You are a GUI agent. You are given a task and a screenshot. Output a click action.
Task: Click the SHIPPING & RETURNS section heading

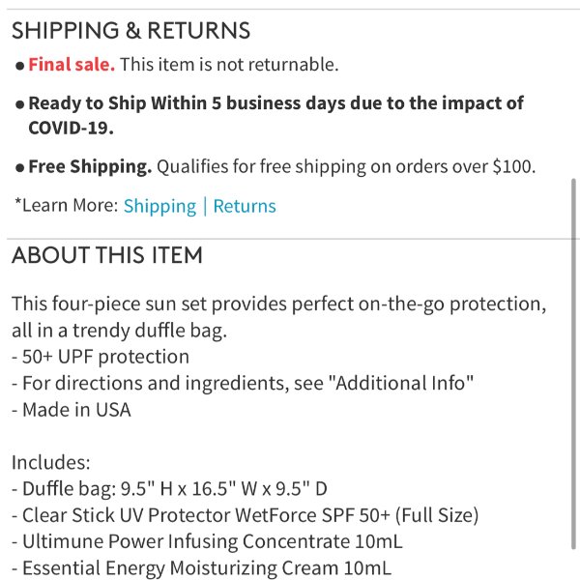tap(130, 30)
